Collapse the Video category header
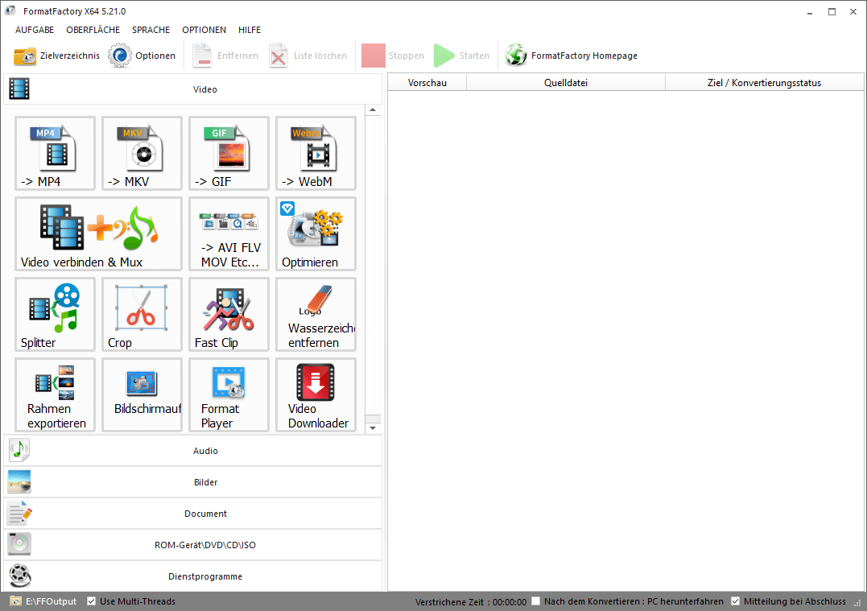 (193, 89)
